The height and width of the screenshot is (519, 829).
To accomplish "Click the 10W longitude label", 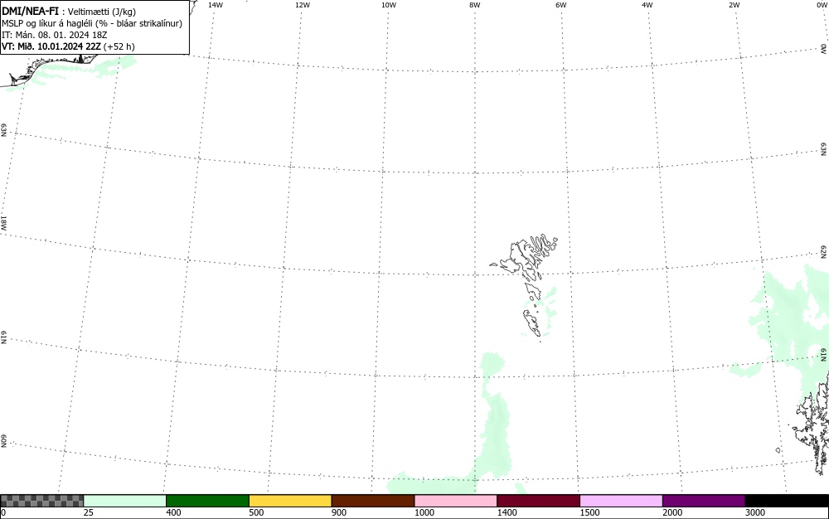I will tap(389, 5).
